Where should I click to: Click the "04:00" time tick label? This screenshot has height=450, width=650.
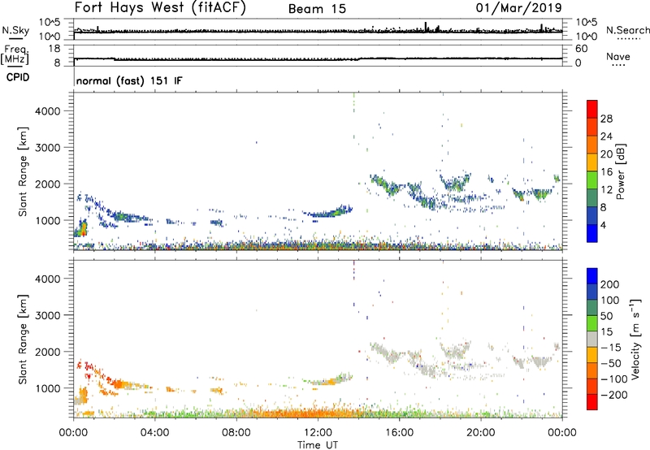click(x=154, y=433)
